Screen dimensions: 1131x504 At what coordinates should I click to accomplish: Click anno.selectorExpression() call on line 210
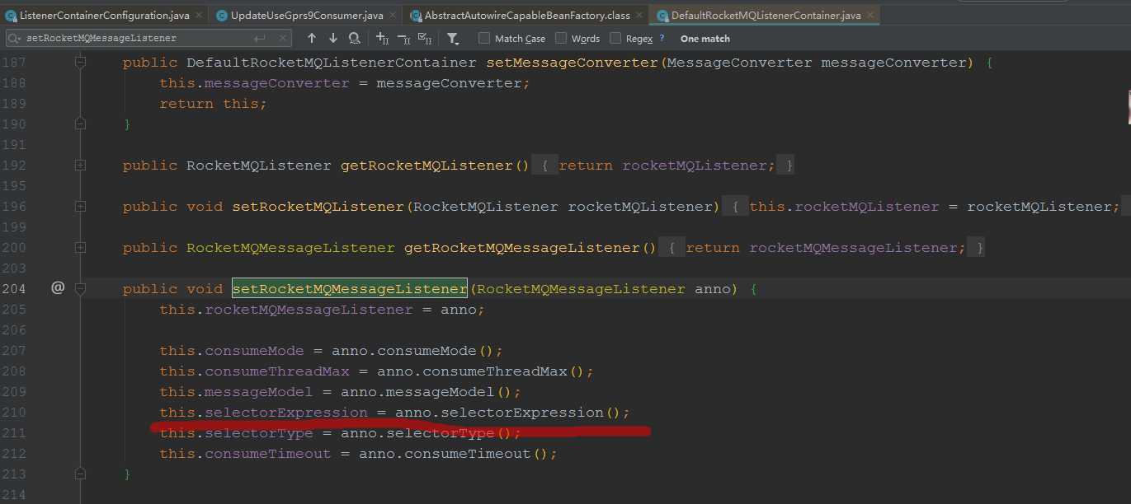pos(511,412)
